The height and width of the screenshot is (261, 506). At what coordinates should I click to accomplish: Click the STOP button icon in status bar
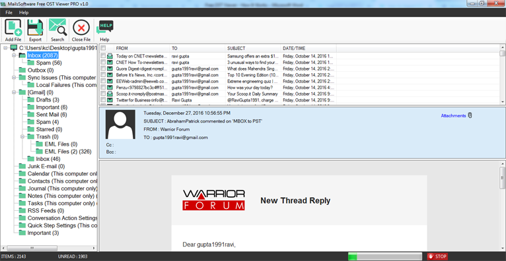tap(431, 256)
